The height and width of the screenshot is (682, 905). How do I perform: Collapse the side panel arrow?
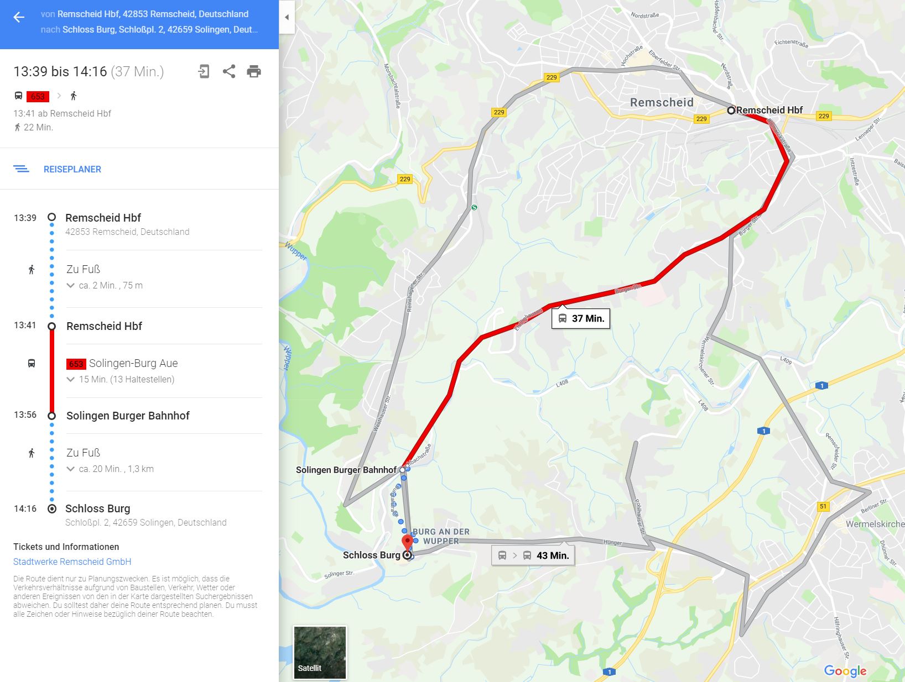[287, 17]
